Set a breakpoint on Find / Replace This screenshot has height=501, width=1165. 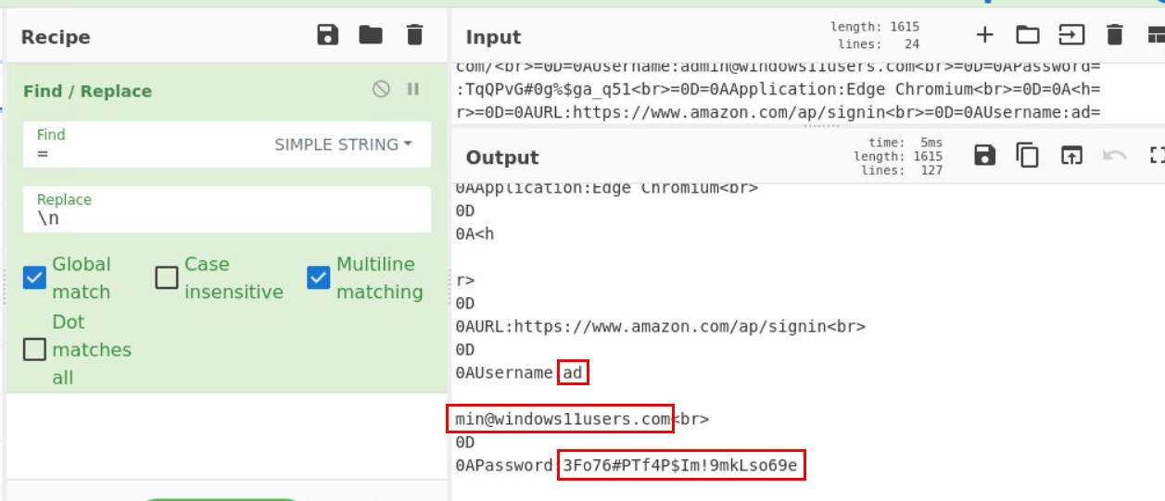pos(413,89)
